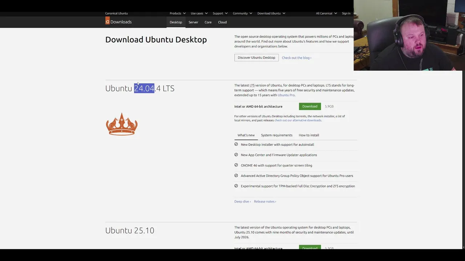Click checkmark icon beside Desktop installer item
The image size is (465, 261).
pyautogui.click(x=236, y=144)
